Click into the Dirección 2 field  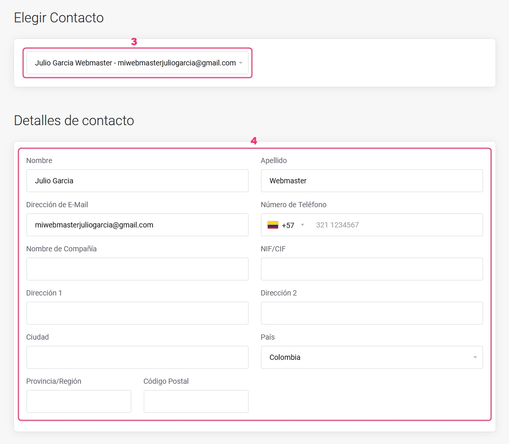pos(372,313)
